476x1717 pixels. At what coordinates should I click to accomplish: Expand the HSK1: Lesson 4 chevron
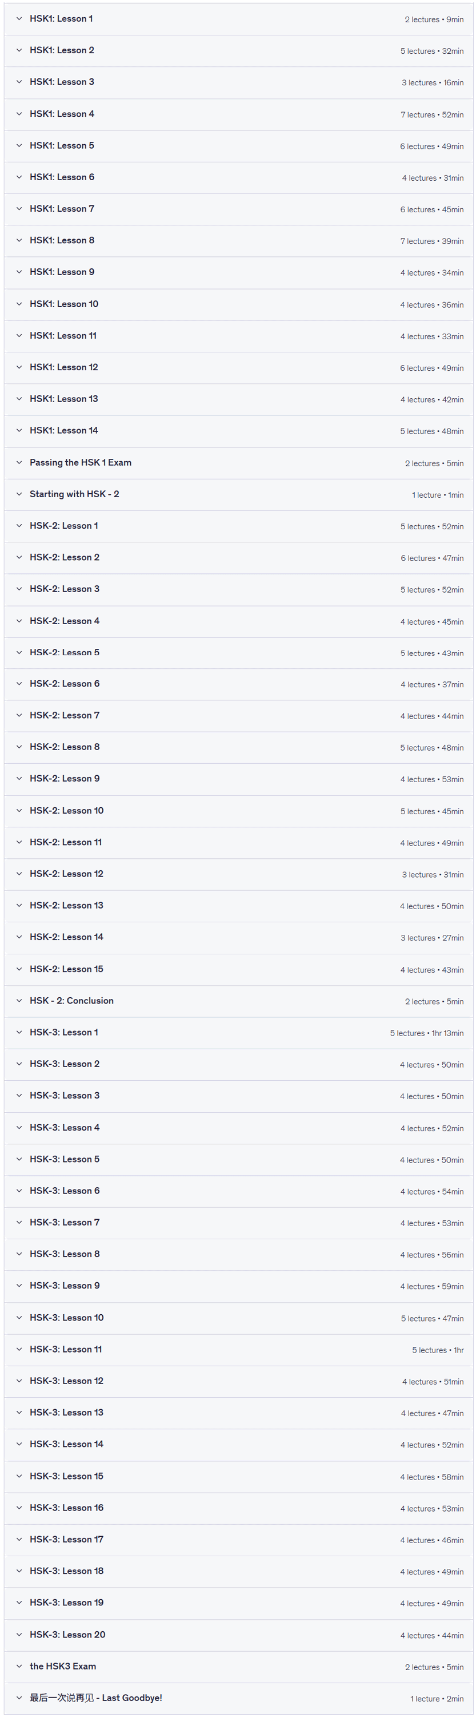19,114
